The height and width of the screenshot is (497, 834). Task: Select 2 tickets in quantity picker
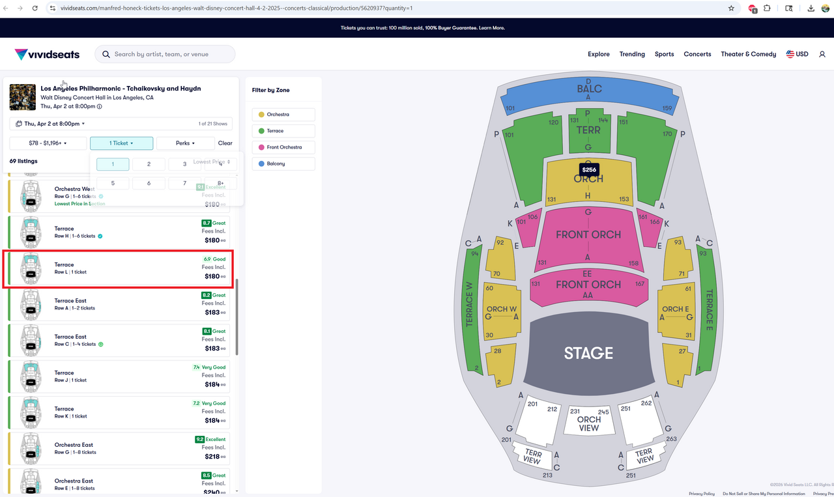[x=149, y=165]
